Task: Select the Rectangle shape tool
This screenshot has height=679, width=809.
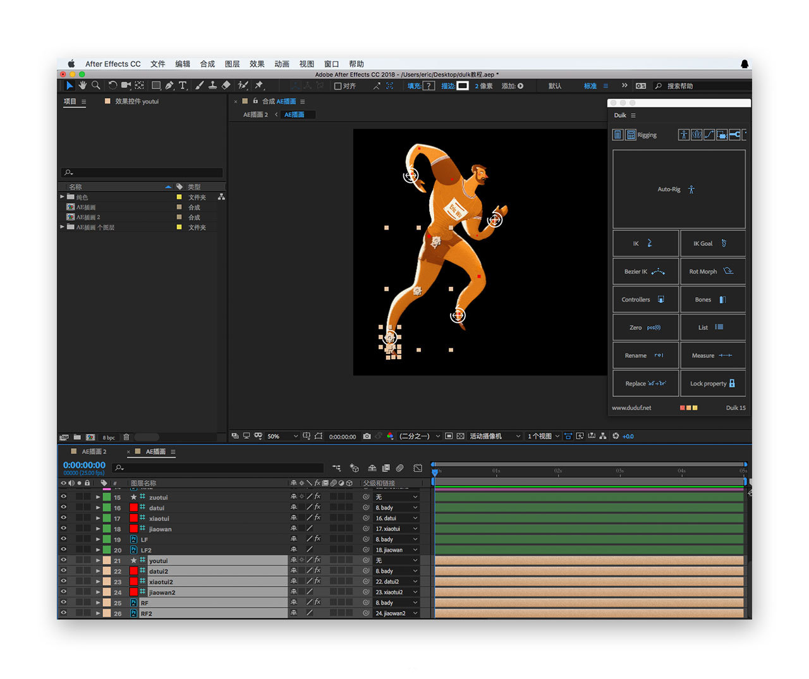Action: [156, 85]
